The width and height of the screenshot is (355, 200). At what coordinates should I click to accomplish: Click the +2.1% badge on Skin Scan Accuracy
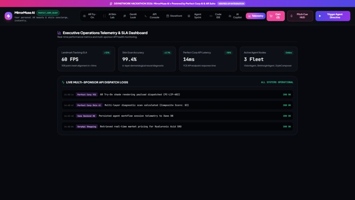coord(167,53)
